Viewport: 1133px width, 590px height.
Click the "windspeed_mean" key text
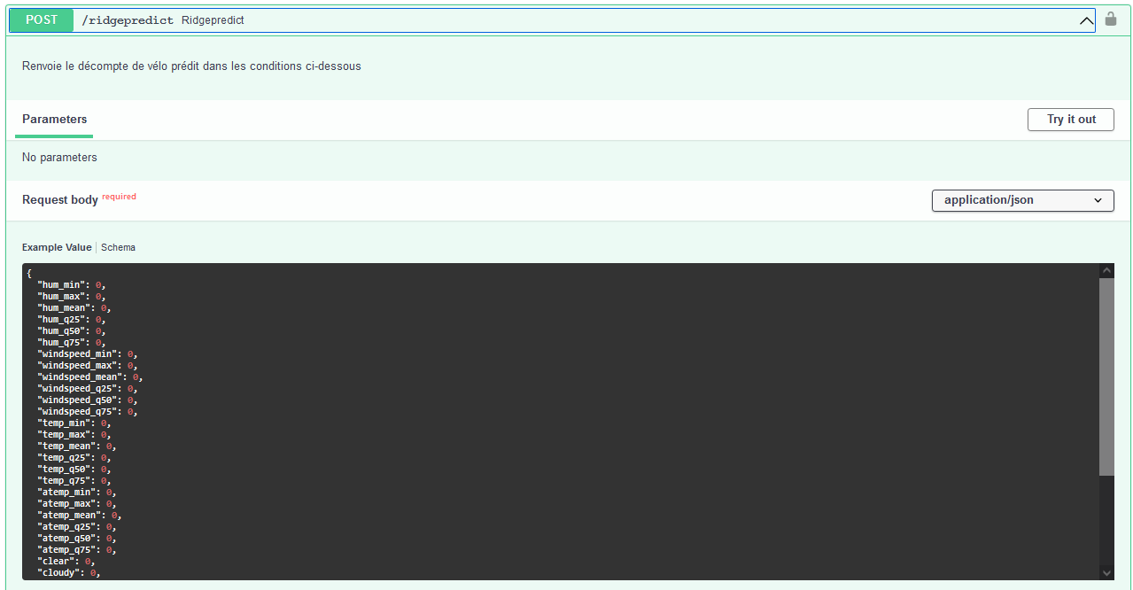pyautogui.click(x=80, y=377)
